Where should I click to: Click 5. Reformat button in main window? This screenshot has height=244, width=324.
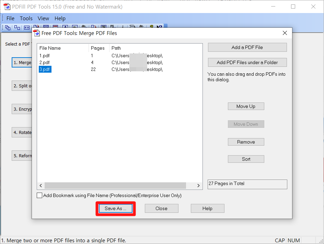click(22, 156)
